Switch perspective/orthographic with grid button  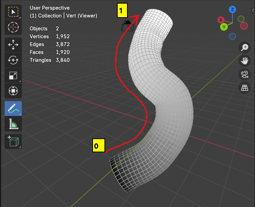click(244, 88)
